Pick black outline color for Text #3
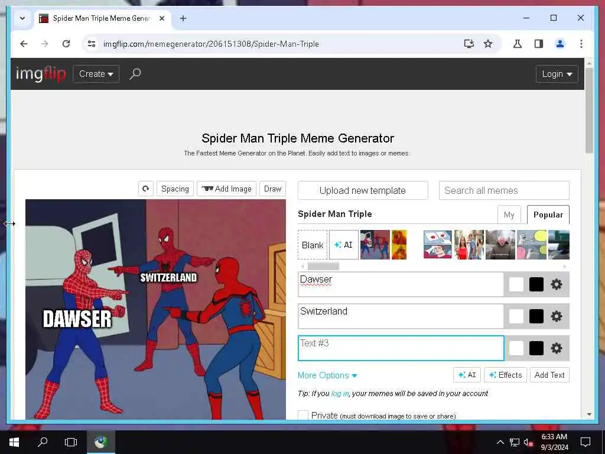 click(x=536, y=348)
